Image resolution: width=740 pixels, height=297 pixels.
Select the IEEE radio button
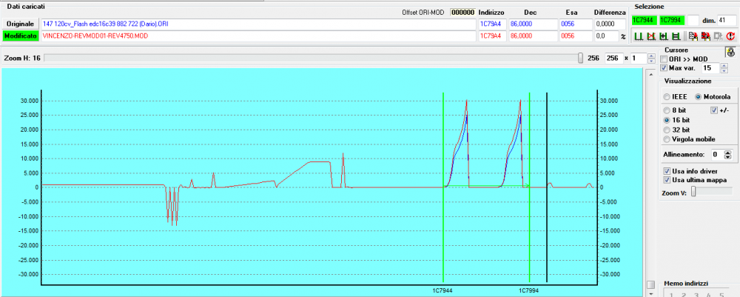[667, 97]
